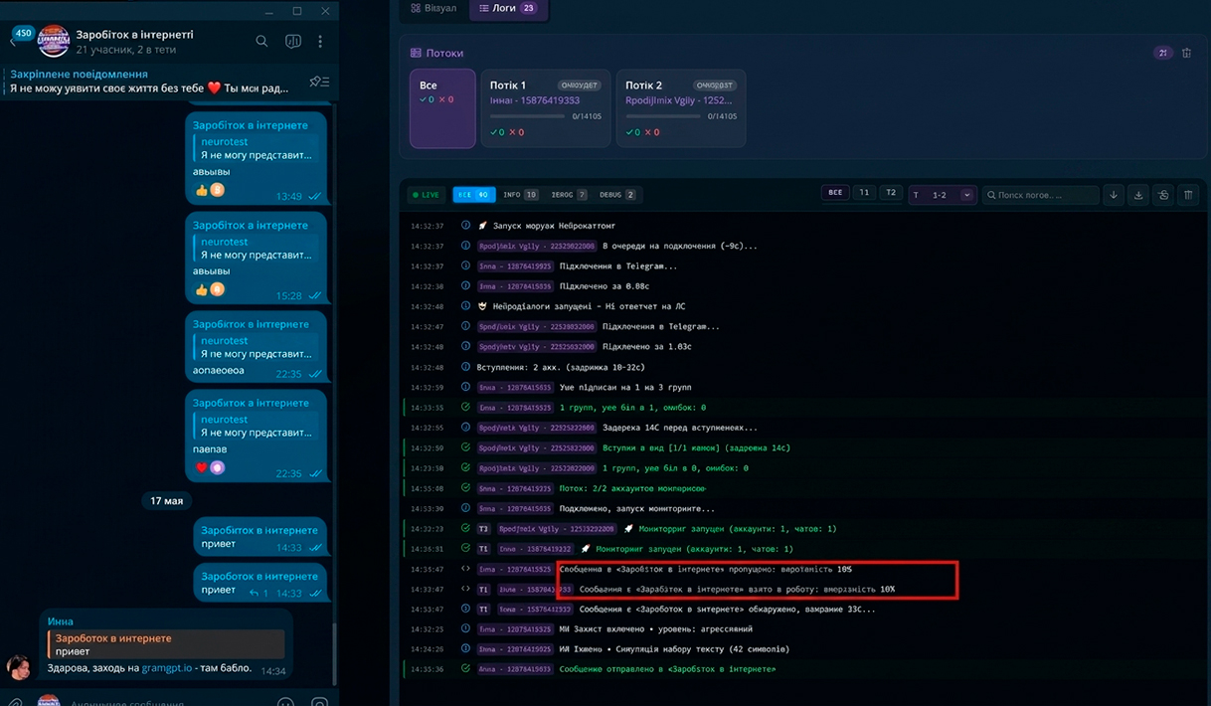The height and width of the screenshot is (706, 1211).
Task: Select the blue ВСЕ 40 log filter
Action: coord(473,195)
